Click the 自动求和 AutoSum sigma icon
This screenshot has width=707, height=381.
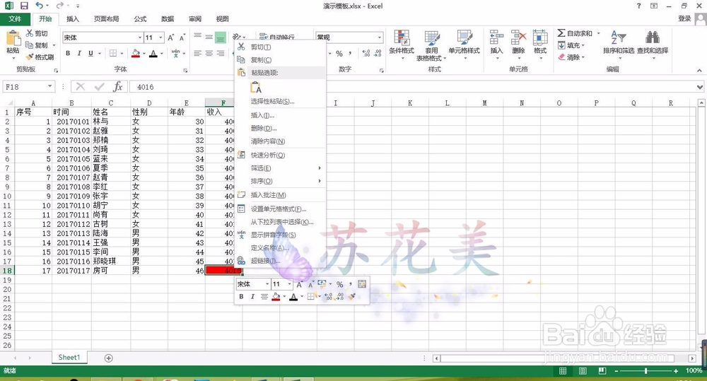pos(561,33)
